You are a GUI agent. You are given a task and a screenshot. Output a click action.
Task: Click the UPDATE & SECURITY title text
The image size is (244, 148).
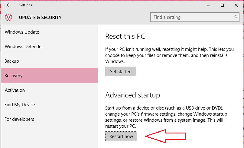click(40, 18)
